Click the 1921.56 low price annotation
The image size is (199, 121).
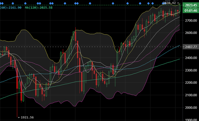click(x=26, y=117)
